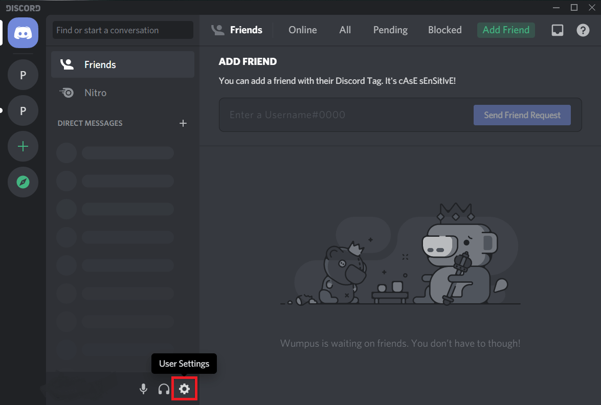Open Discord Help with the question mark icon
This screenshot has height=405, width=601.
[583, 30]
